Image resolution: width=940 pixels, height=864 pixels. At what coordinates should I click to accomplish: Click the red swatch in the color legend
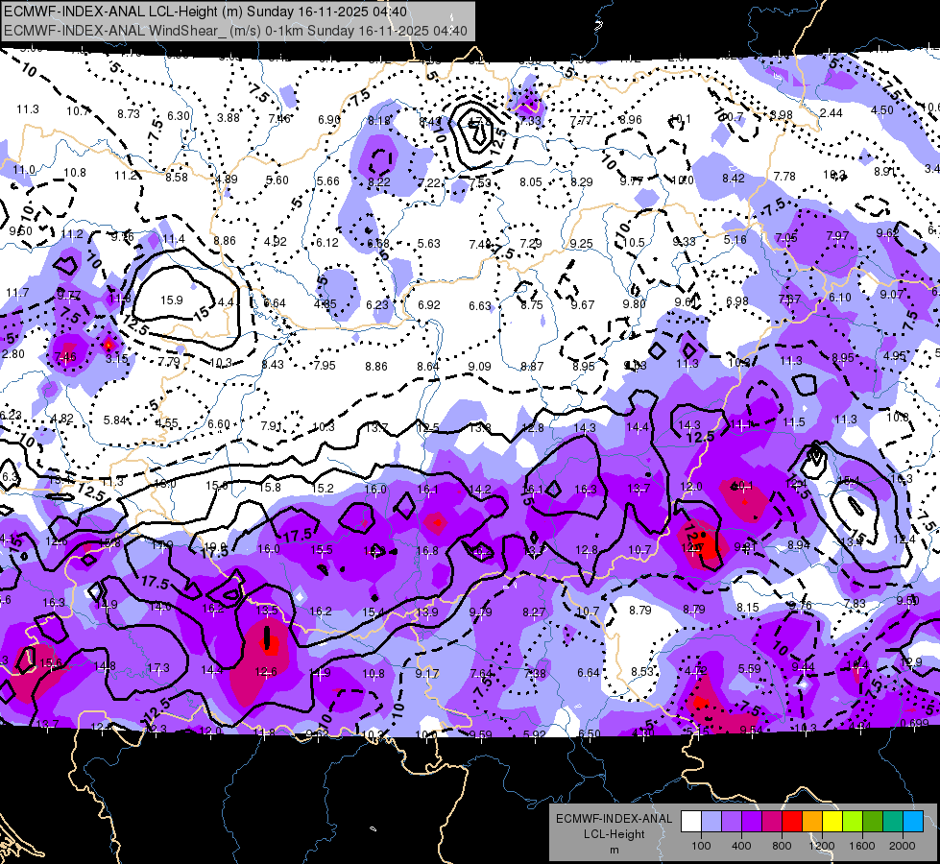pyautogui.click(x=792, y=821)
